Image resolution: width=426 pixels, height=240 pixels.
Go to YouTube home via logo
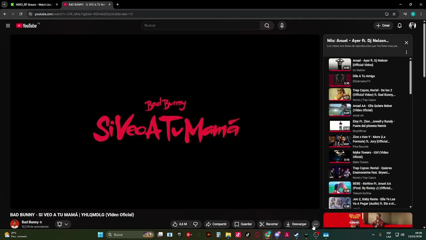26,26
